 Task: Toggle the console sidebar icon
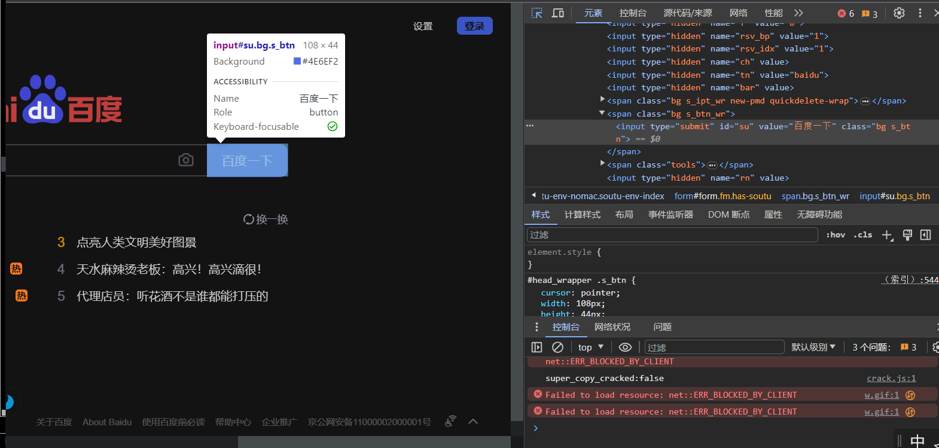(x=536, y=348)
